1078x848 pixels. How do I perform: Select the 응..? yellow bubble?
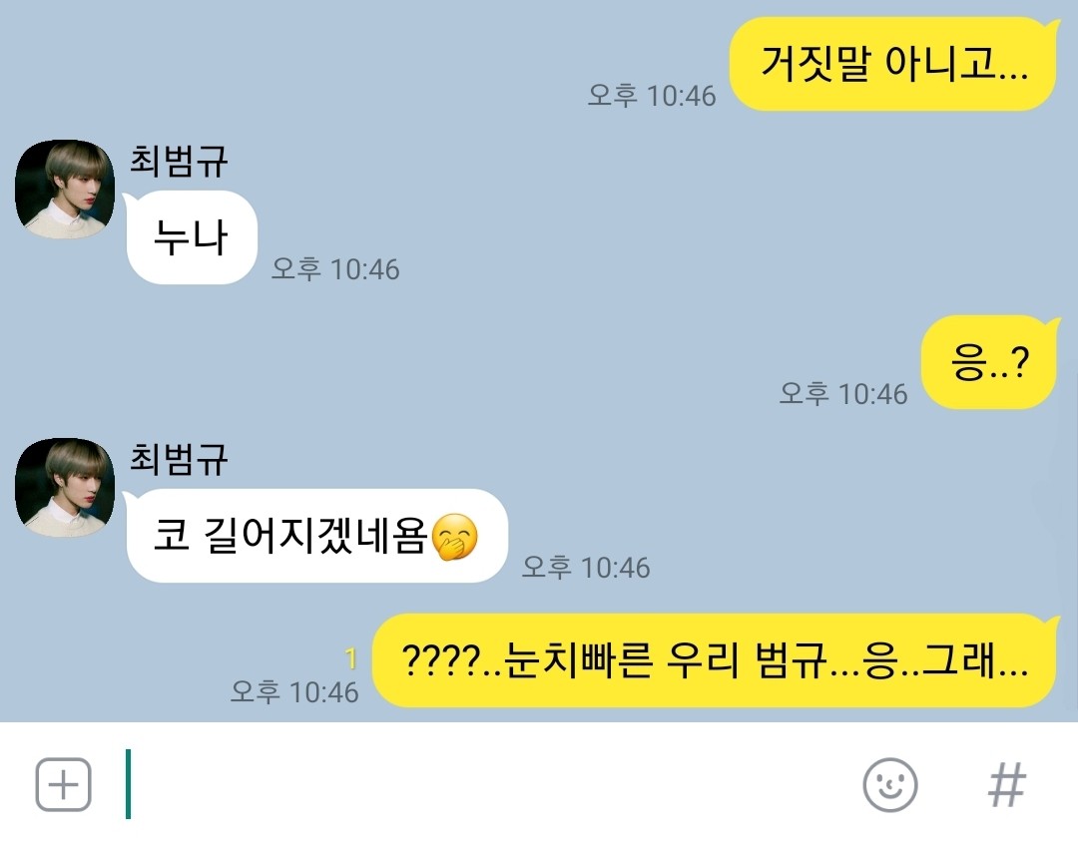coord(990,362)
